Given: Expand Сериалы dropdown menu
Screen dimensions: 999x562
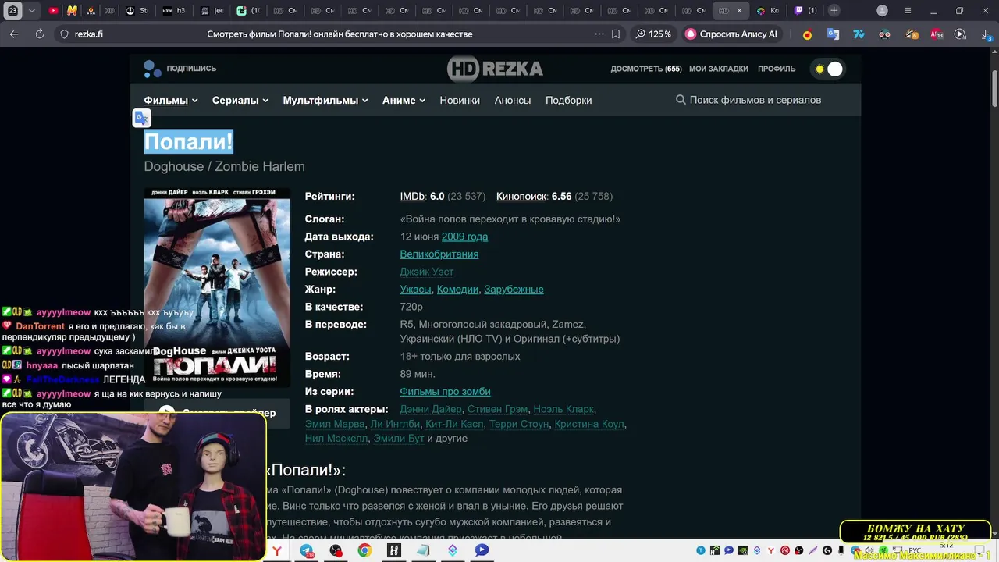Looking at the screenshot, I should click(x=240, y=100).
